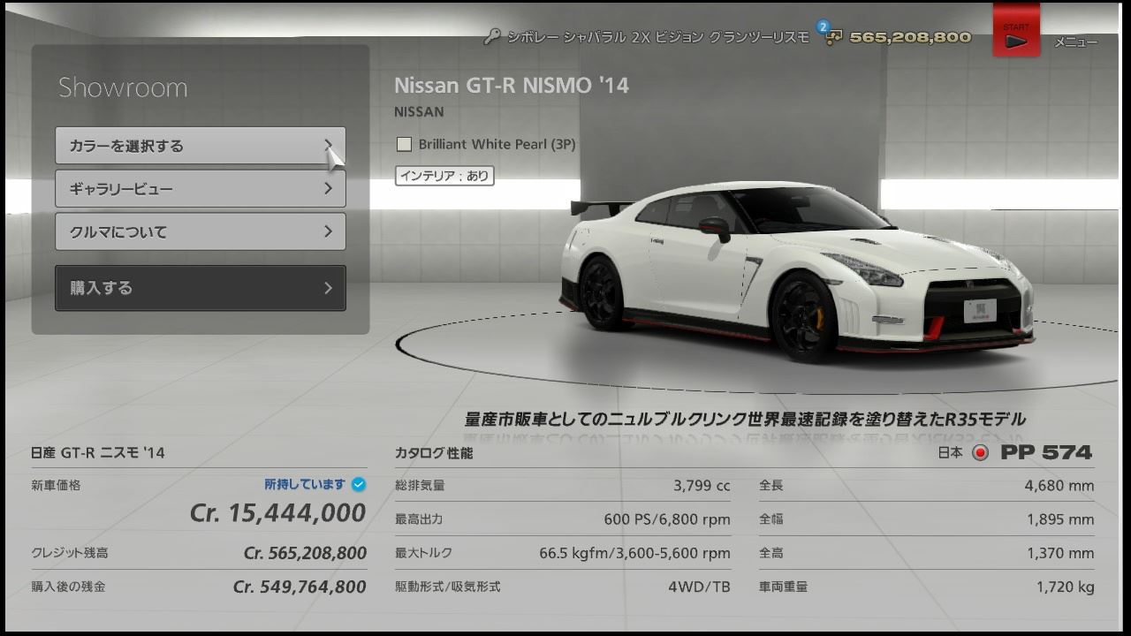
Task: Click the 1,370 mm height value
Action: (1060, 553)
